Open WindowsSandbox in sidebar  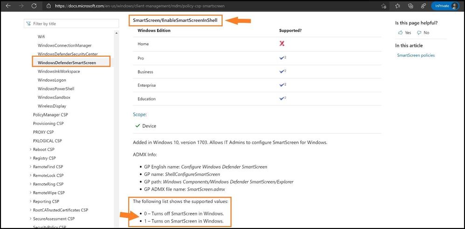click(x=54, y=97)
